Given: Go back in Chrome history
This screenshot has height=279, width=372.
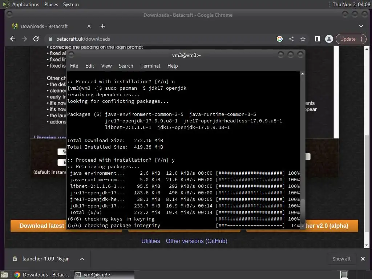Looking at the screenshot, I should coord(13,39).
